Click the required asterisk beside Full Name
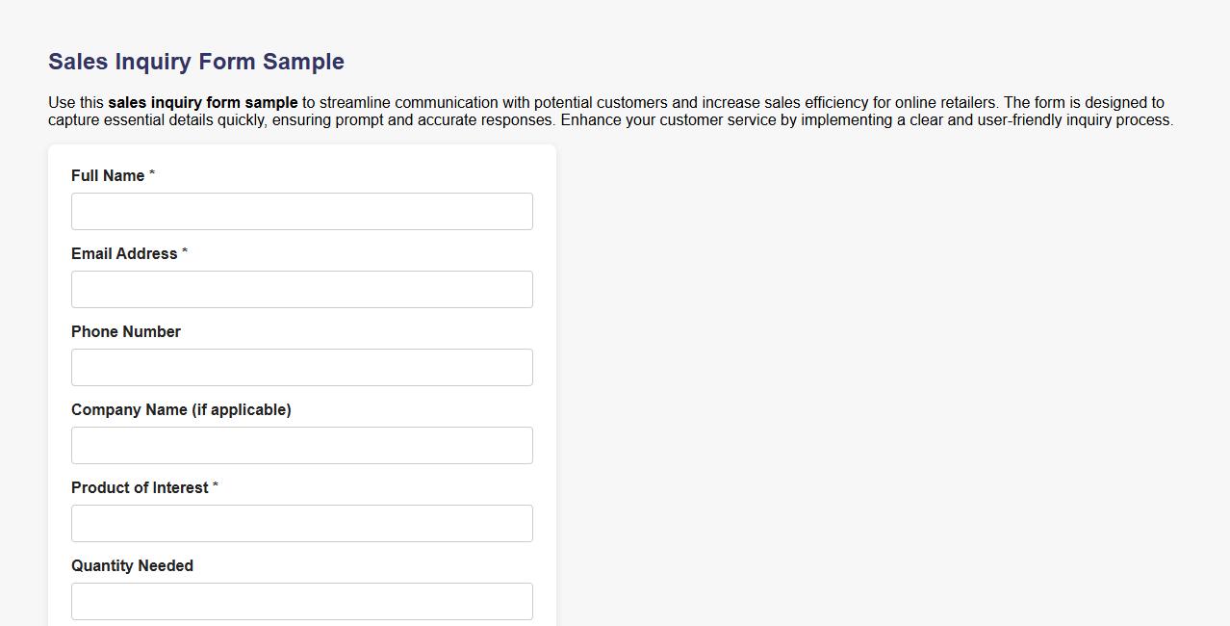The width and height of the screenshot is (1230, 626). point(151,173)
